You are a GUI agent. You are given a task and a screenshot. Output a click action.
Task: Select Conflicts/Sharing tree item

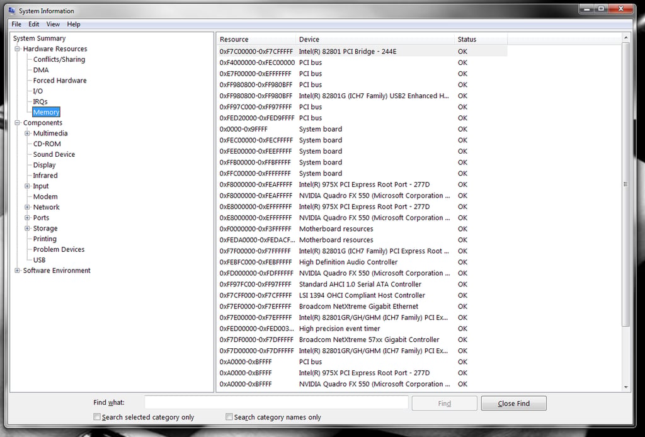(59, 59)
